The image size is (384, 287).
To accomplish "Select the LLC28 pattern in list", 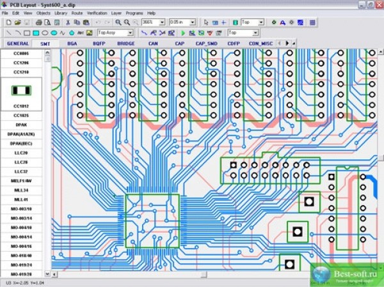I will pyautogui.click(x=21, y=162).
